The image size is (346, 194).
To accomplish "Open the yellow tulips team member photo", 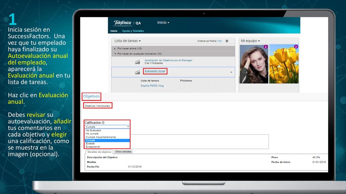I will coord(284,64).
